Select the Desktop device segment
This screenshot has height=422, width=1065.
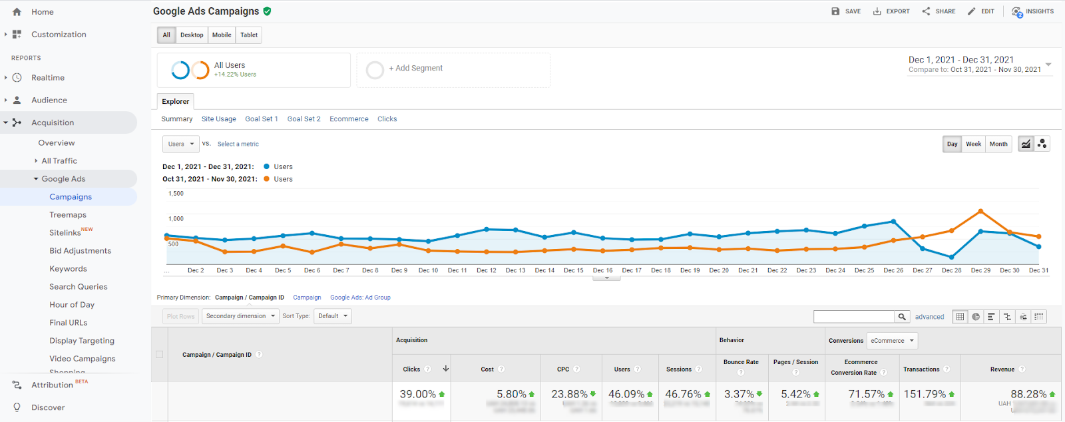[x=192, y=35]
